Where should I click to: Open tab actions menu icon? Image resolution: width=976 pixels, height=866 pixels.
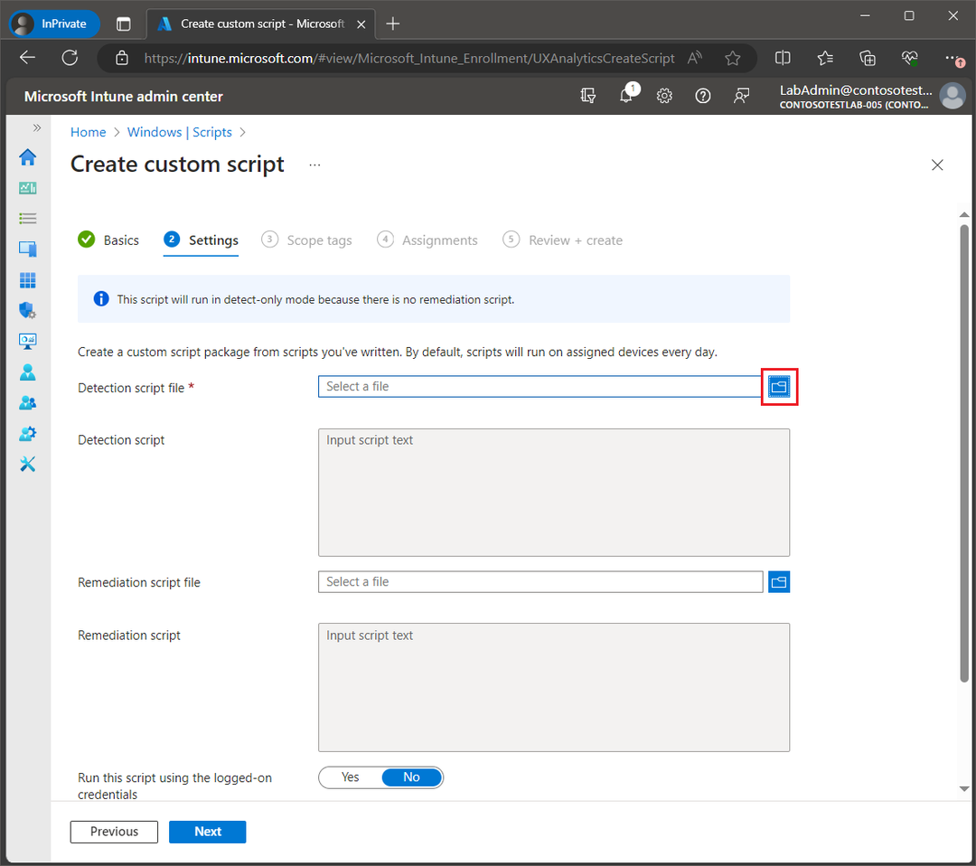(x=123, y=24)
